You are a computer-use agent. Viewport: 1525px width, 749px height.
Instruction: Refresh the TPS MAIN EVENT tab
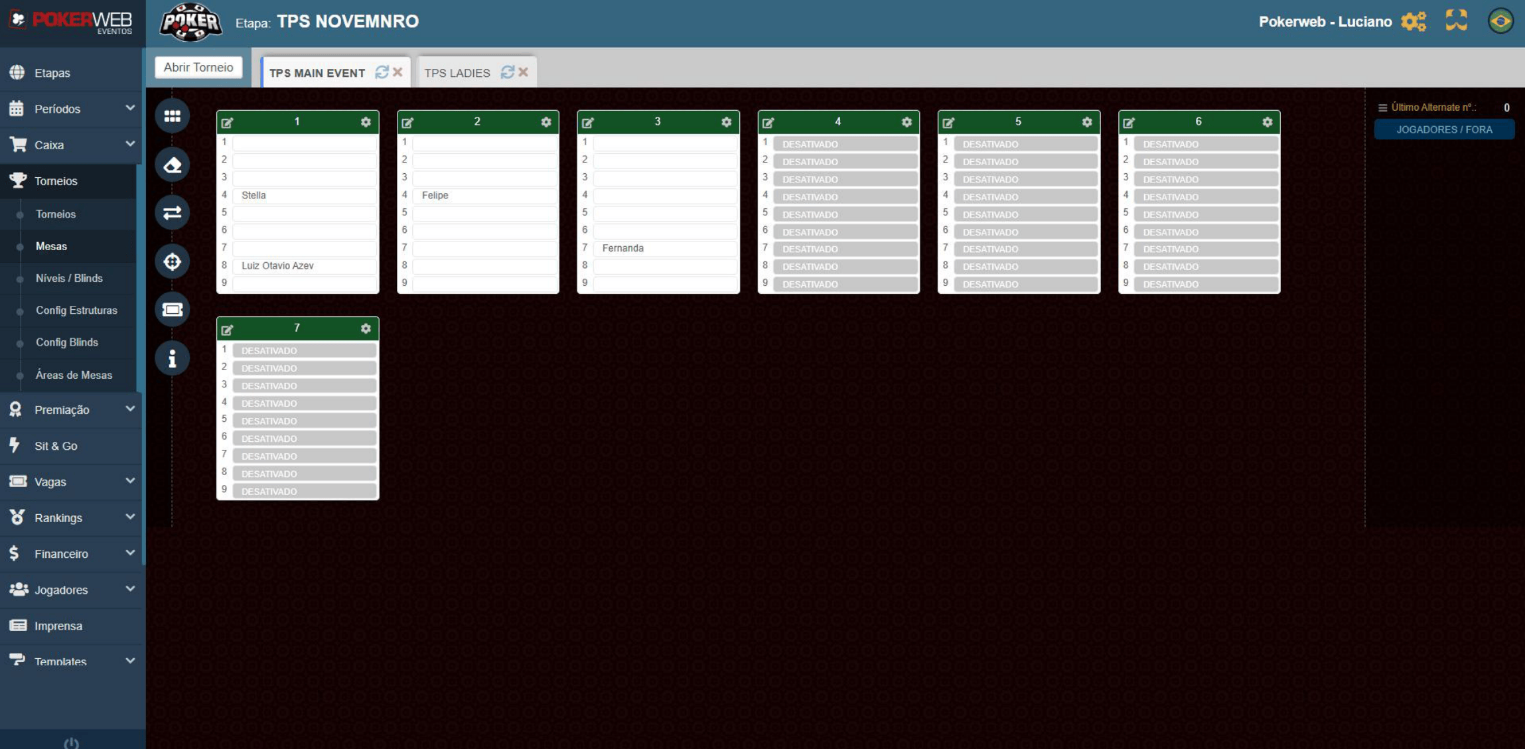382,72
